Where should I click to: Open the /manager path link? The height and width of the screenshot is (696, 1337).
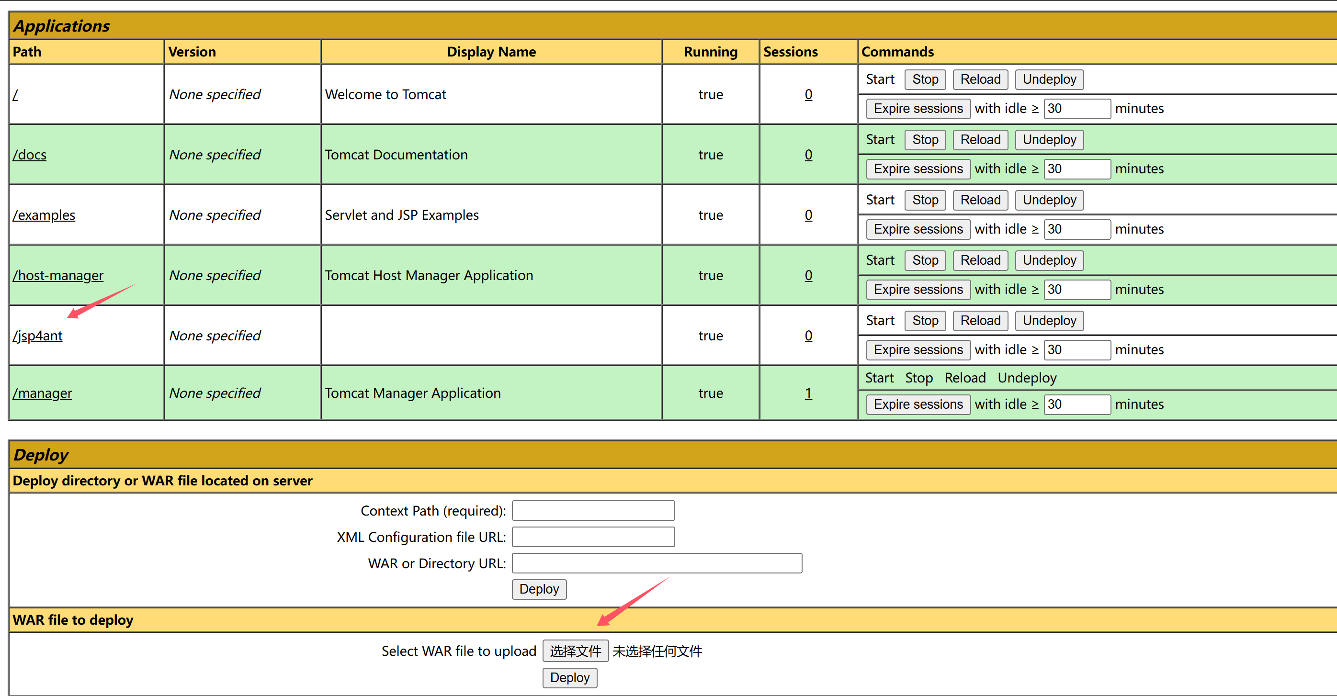pos(43,393)
